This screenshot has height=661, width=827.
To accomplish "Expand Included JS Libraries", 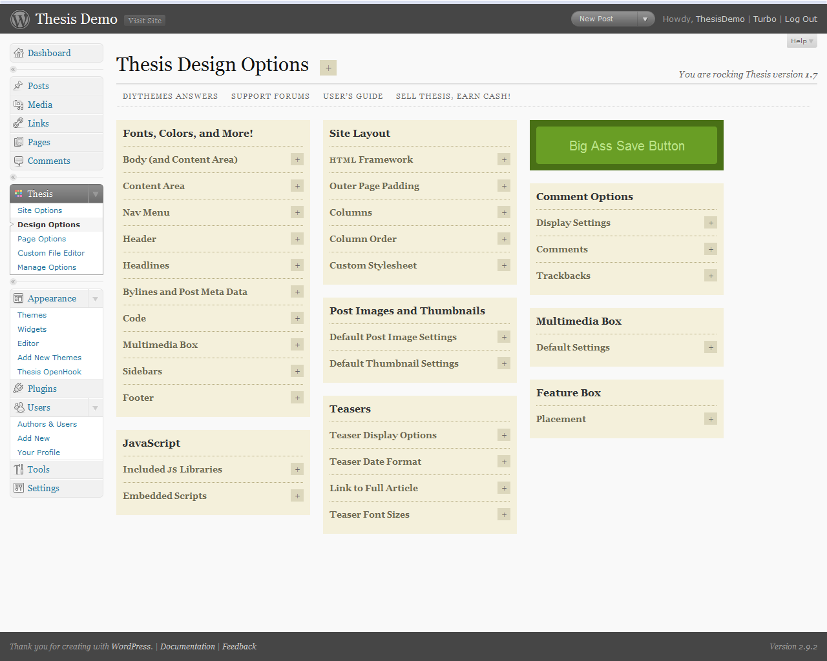I will click(297, 469).
